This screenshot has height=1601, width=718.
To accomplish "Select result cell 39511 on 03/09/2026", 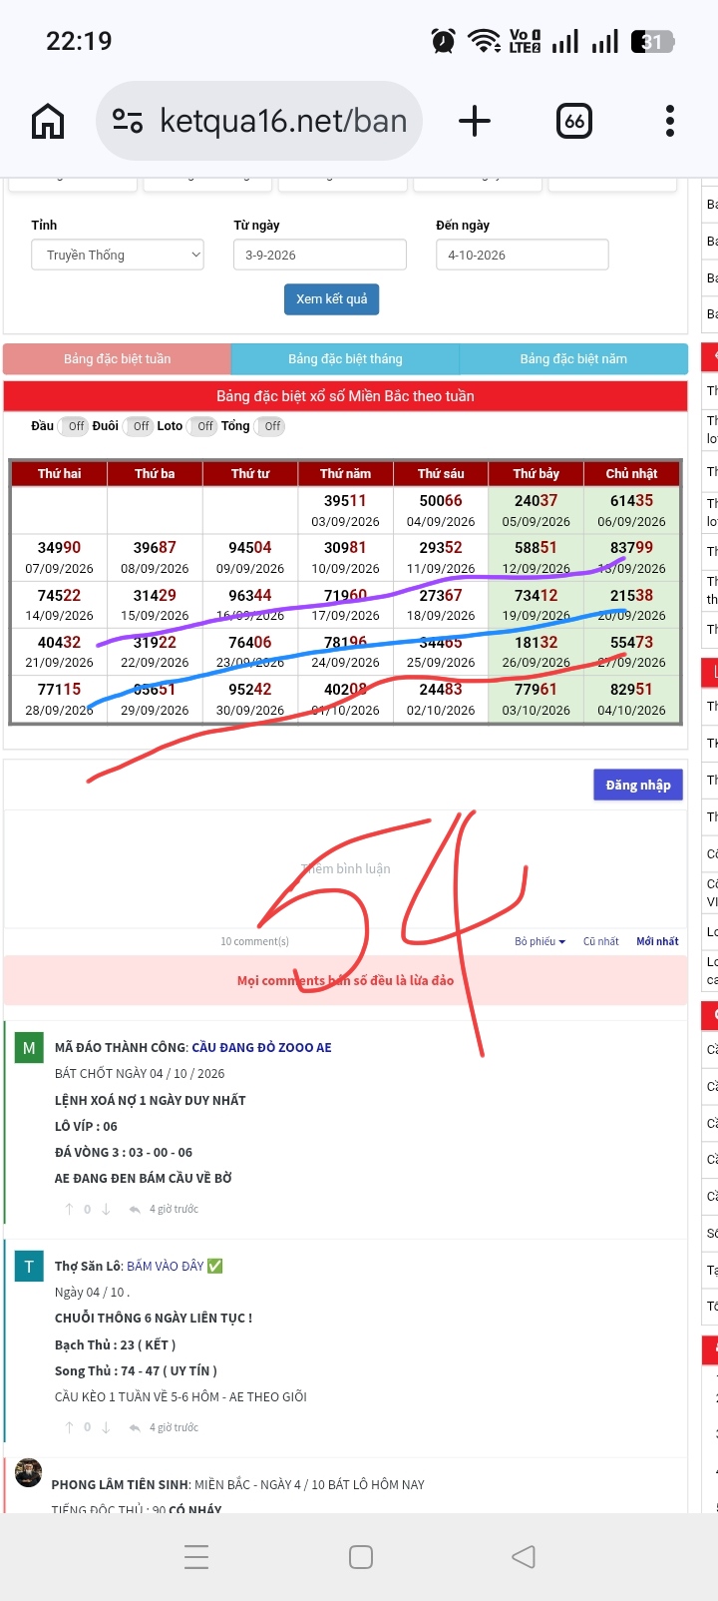I will point(345,510).
